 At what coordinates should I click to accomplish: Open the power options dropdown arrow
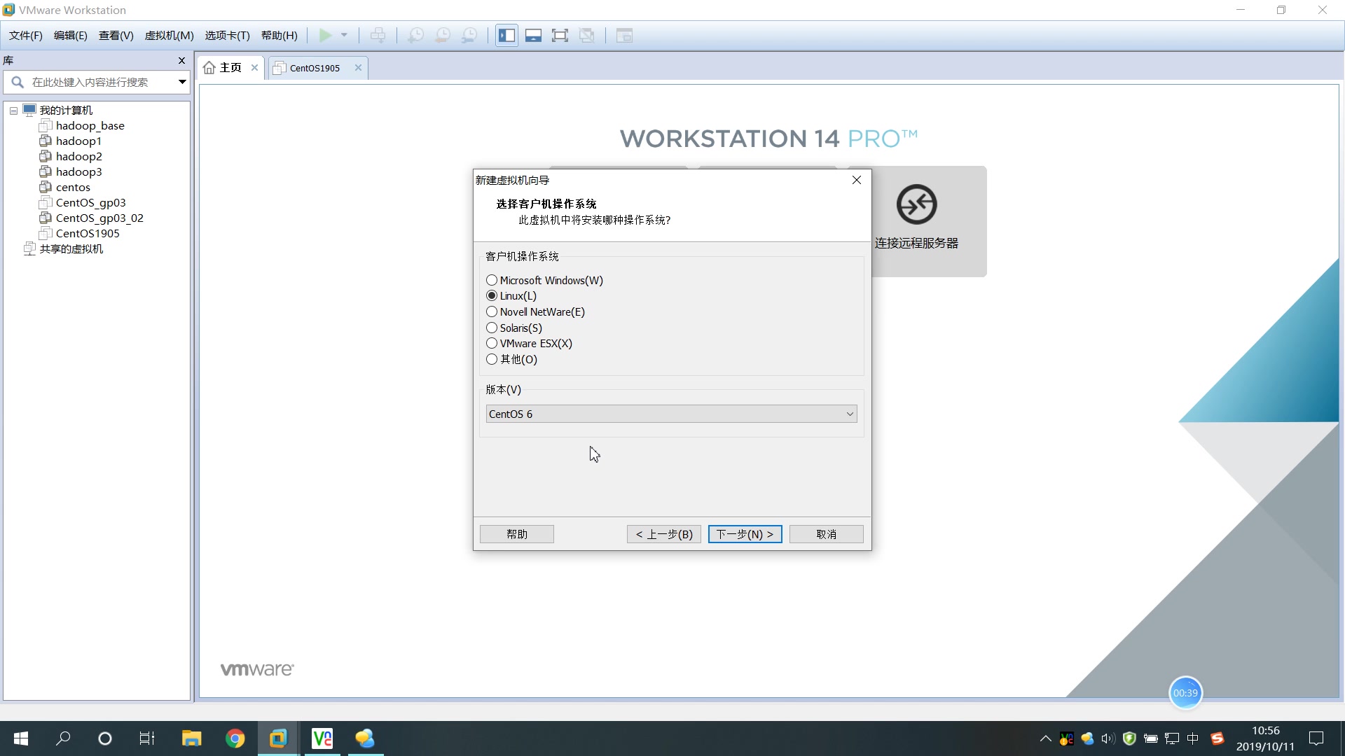pyautogui.click(x=344, y=35)
